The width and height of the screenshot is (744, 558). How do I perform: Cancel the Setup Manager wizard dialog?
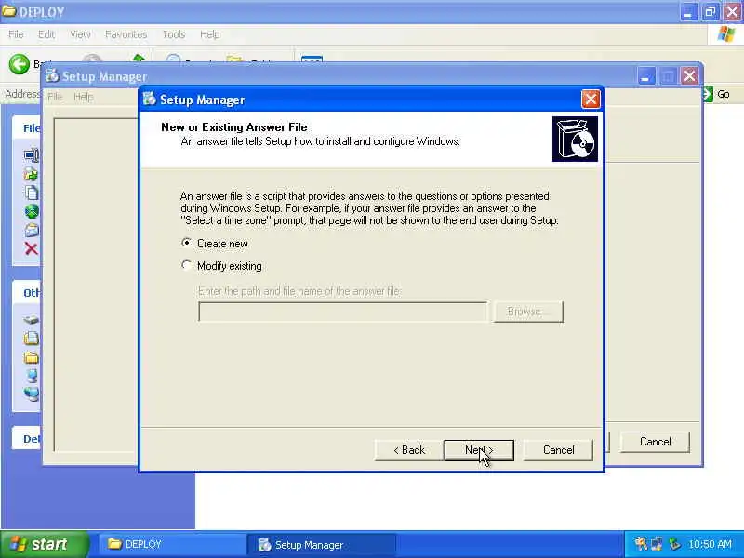click(x=558, y=450)
